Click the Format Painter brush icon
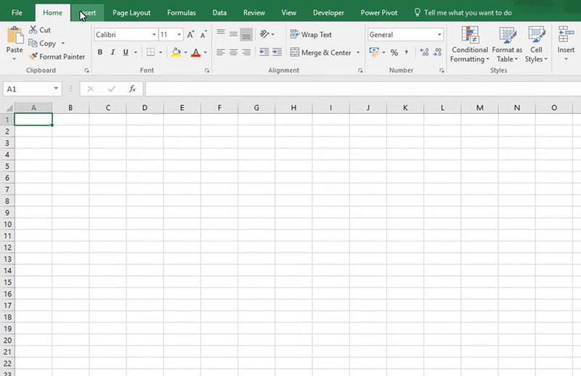Viewport: 581px width, 376px height. pyautogui.click(x=33, y=57)
